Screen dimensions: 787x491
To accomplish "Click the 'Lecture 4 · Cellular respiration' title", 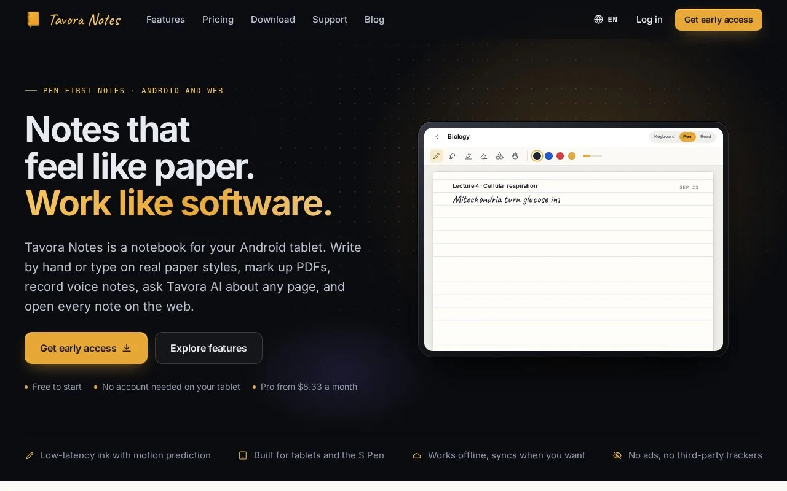I will [x=495, y=186].
